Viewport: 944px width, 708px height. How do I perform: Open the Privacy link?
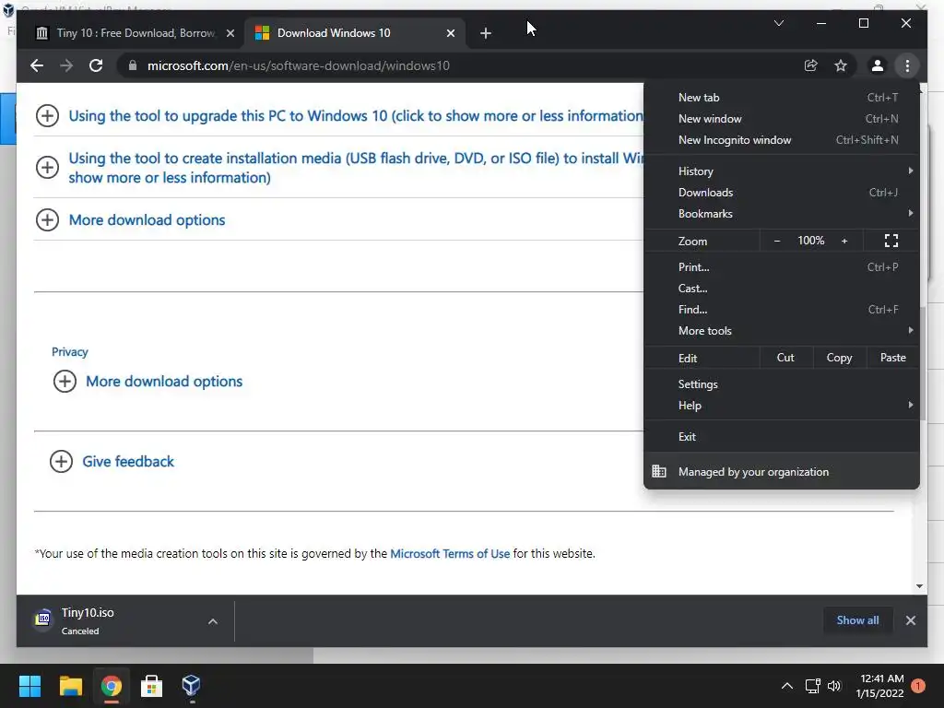click(70, 351)
